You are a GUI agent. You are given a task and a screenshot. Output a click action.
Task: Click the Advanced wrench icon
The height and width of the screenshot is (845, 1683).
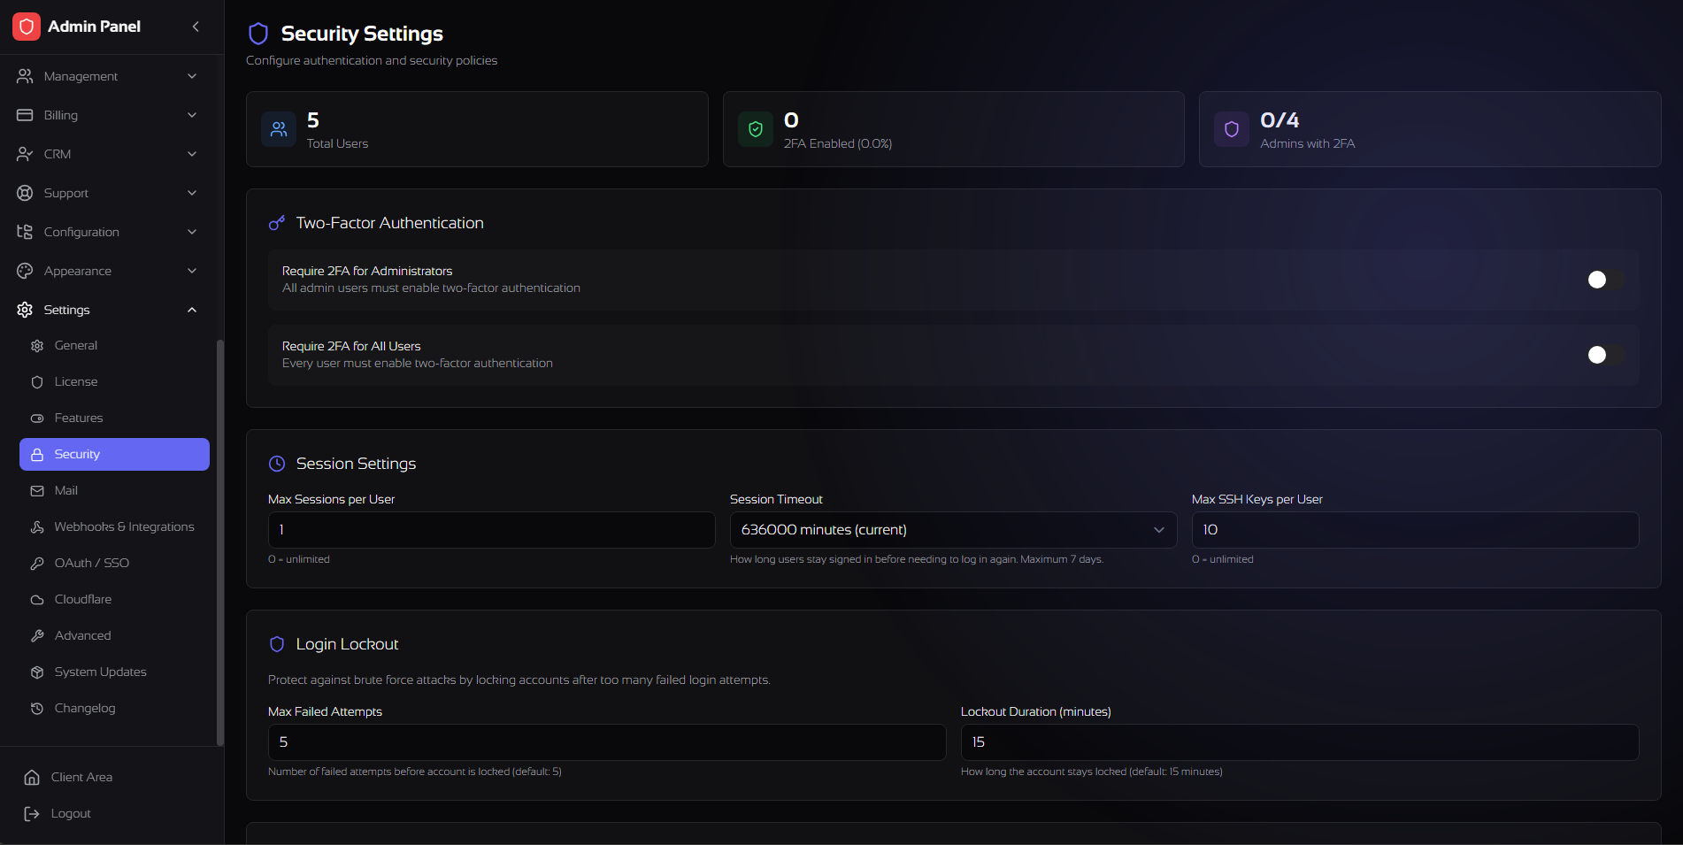(37, 636)
